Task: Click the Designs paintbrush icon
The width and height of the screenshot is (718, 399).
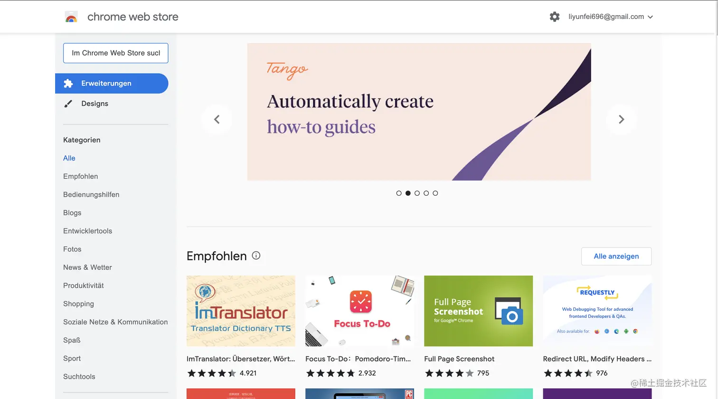Action: [x=68, y=104]
